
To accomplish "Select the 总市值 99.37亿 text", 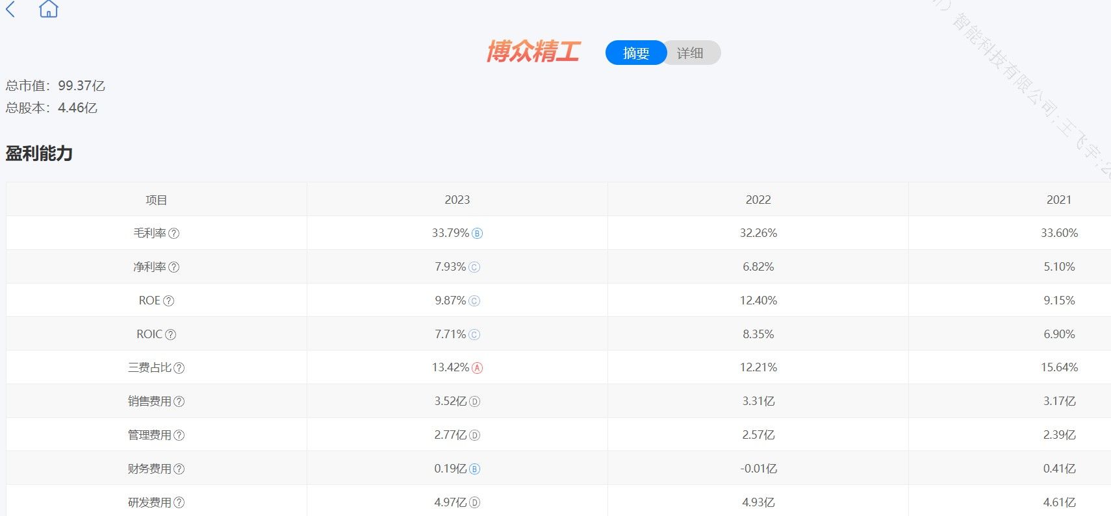I will (55, 86).
